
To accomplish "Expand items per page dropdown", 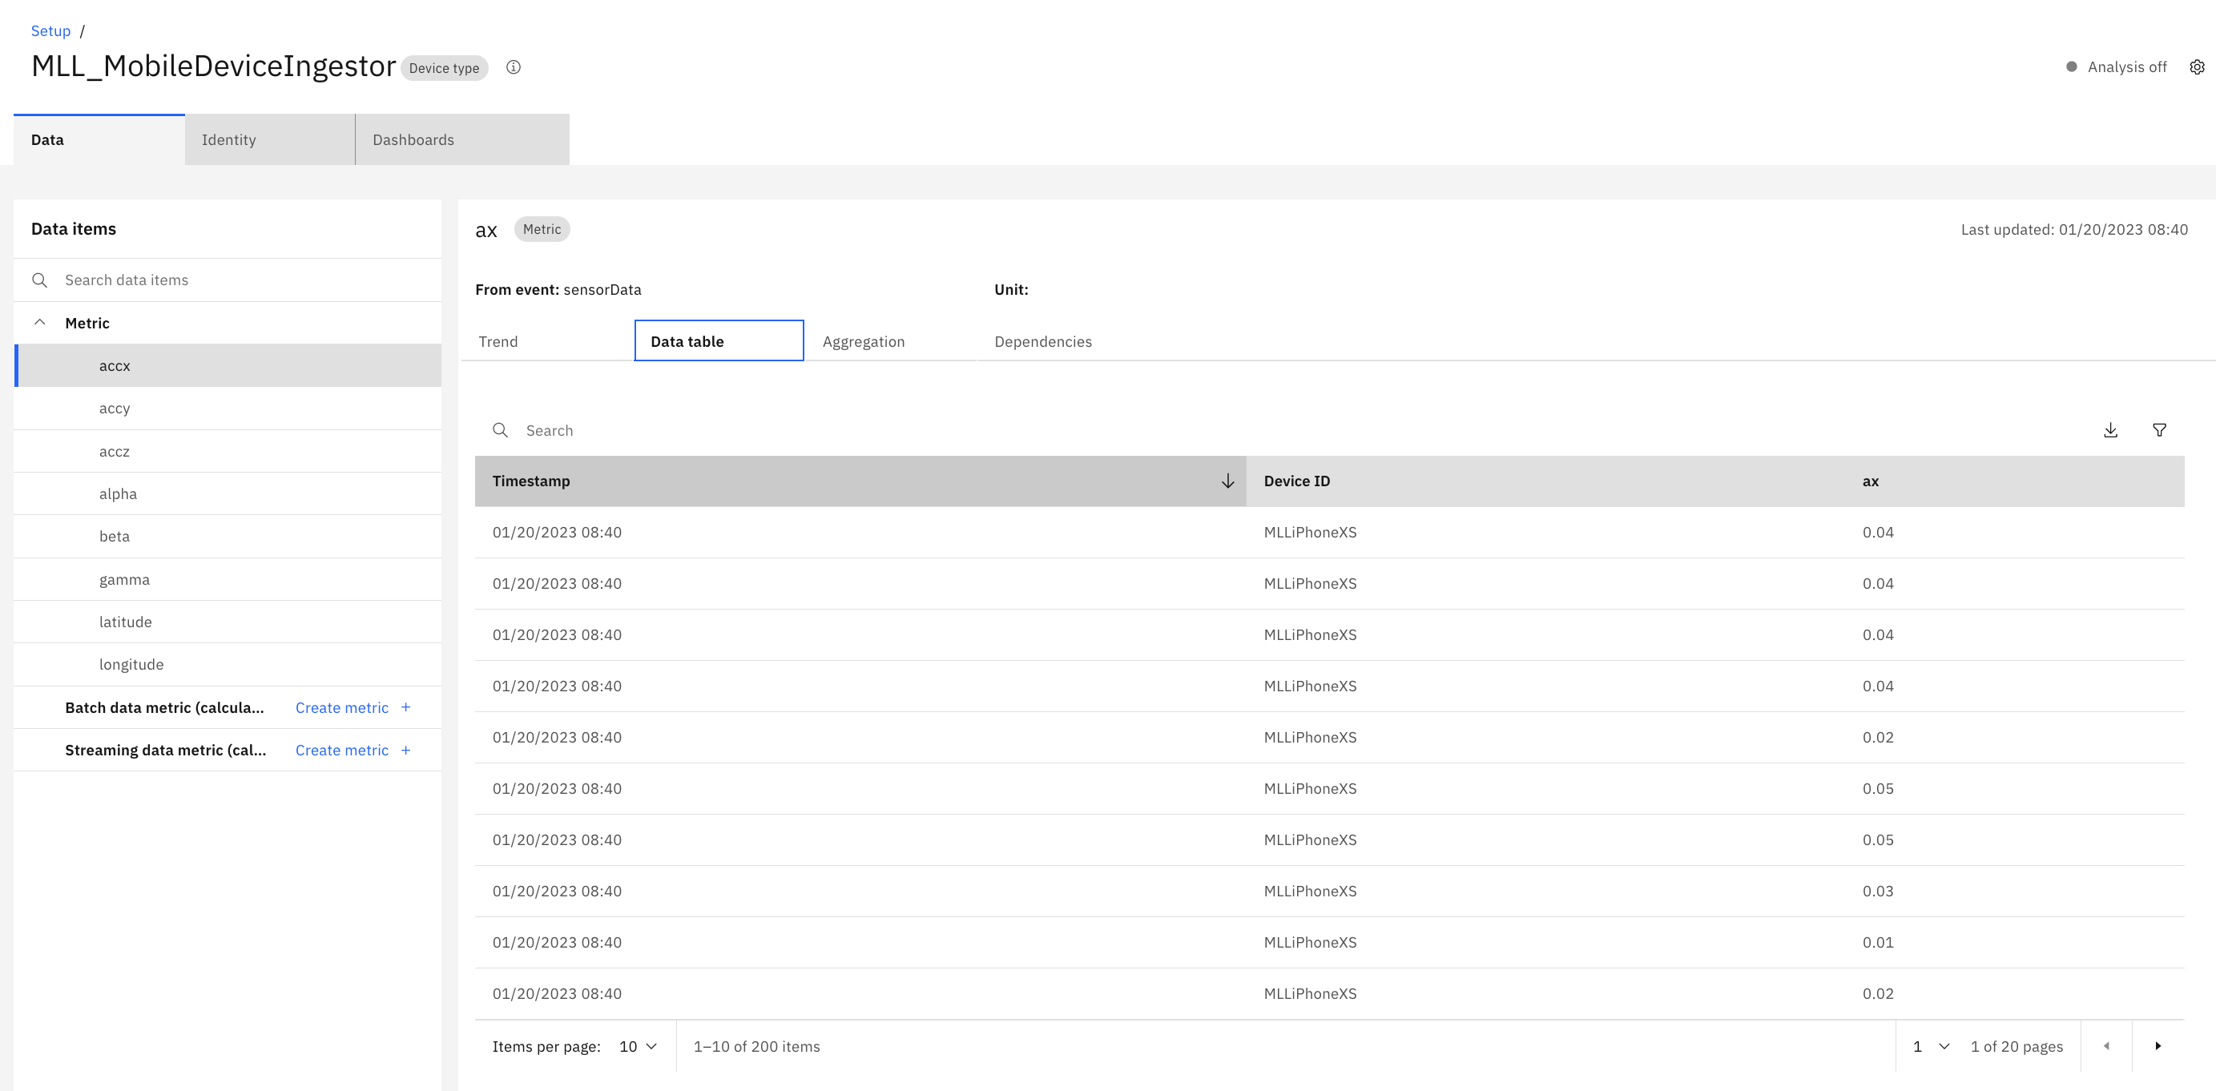I will pyautogui.click(x=639, y=1046).
